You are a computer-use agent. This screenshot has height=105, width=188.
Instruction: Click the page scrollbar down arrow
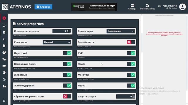coord(142,104)
